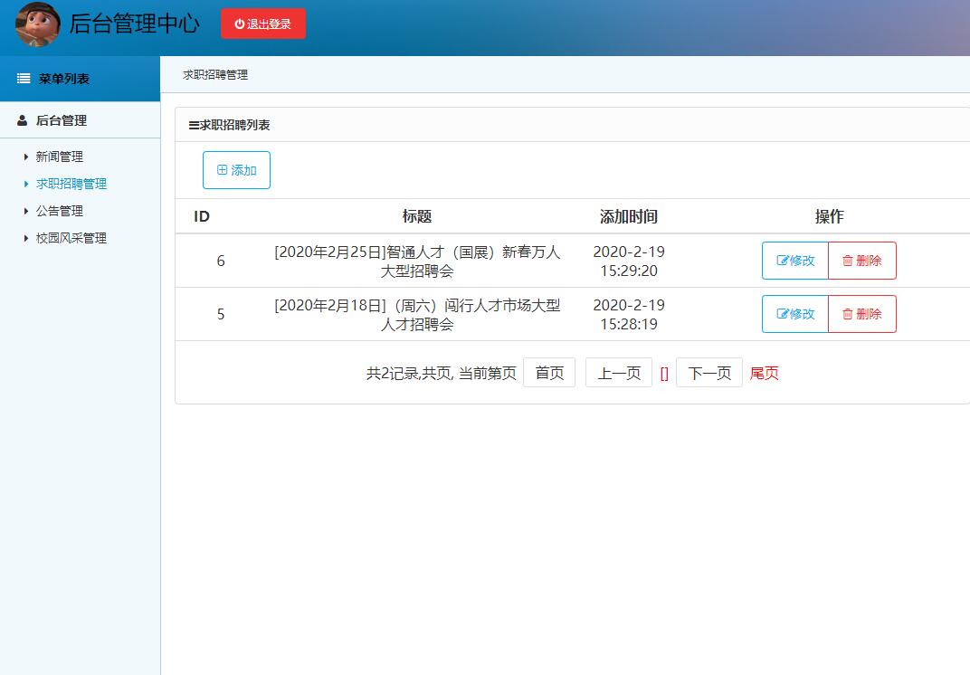
Task: Go to 上一页 previous page
Action: [x=619, y=373]
